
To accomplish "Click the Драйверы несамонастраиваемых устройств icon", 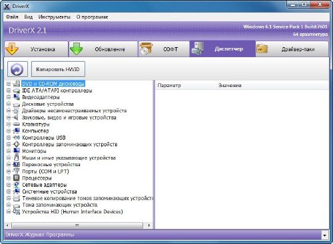I will tap(16, 110).
